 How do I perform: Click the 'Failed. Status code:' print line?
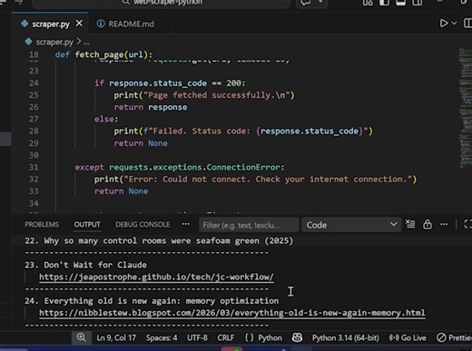tap(243, 132)
